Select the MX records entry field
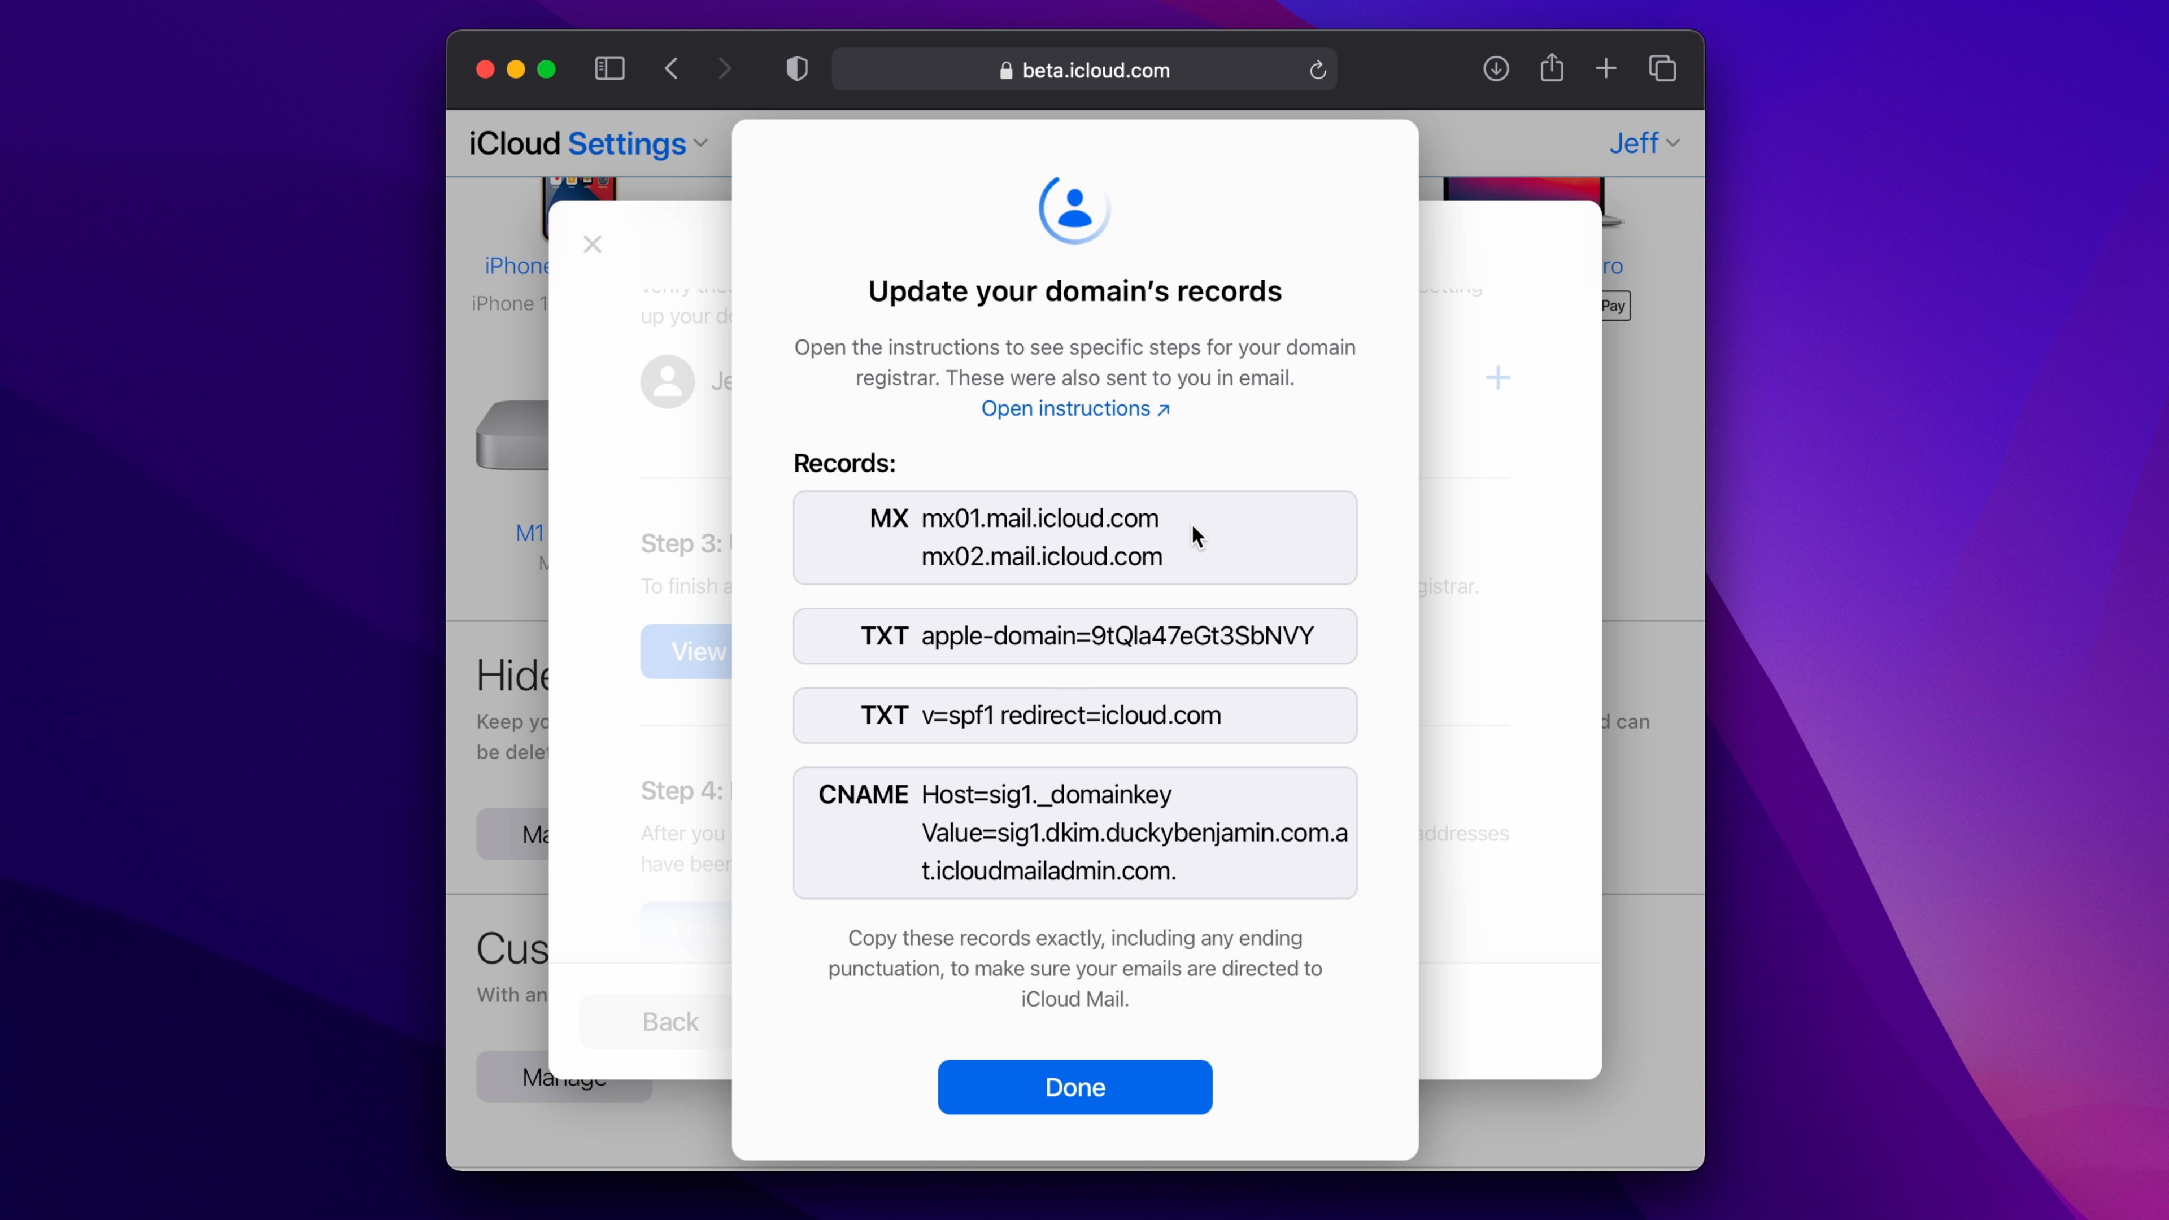Viewport: 2169px width, 1220px height. coord(1075,536)
